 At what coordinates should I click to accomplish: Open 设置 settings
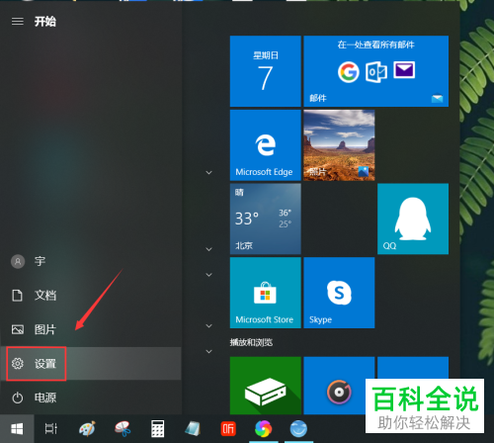click(91, 364)
